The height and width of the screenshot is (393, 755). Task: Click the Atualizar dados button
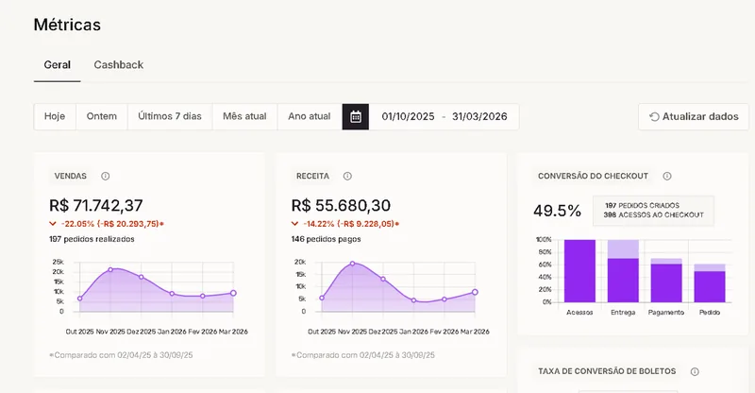pyautogui.click(x=694, y=117)
